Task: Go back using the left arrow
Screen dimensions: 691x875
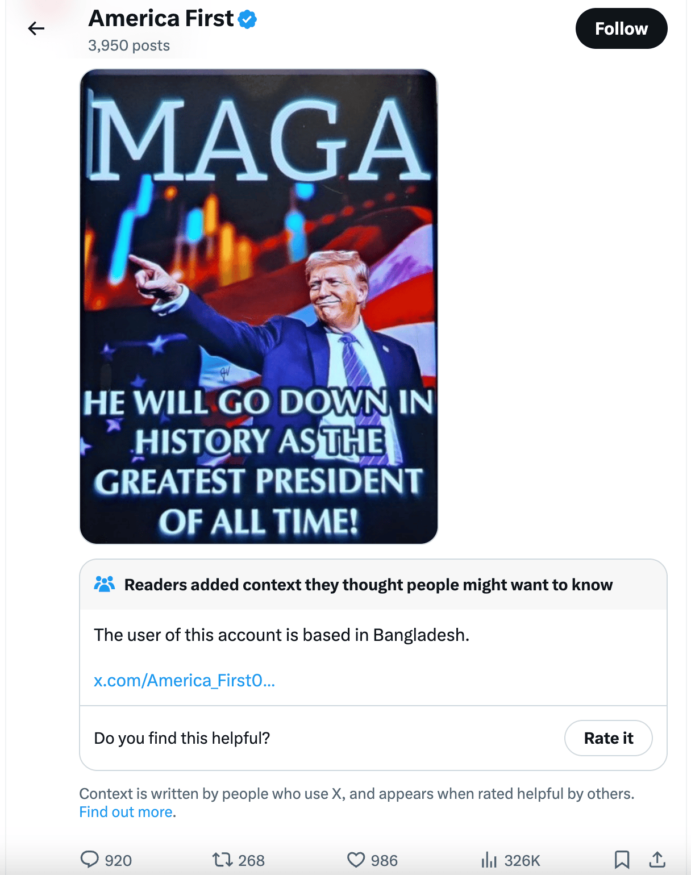Action: pyautogui.click(x=36, y=28)
